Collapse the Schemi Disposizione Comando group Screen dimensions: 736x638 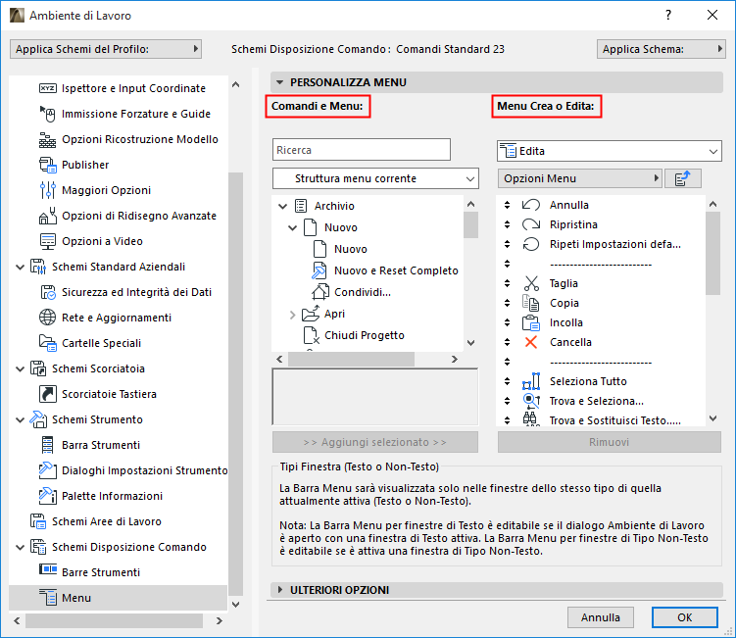(20, 548)
